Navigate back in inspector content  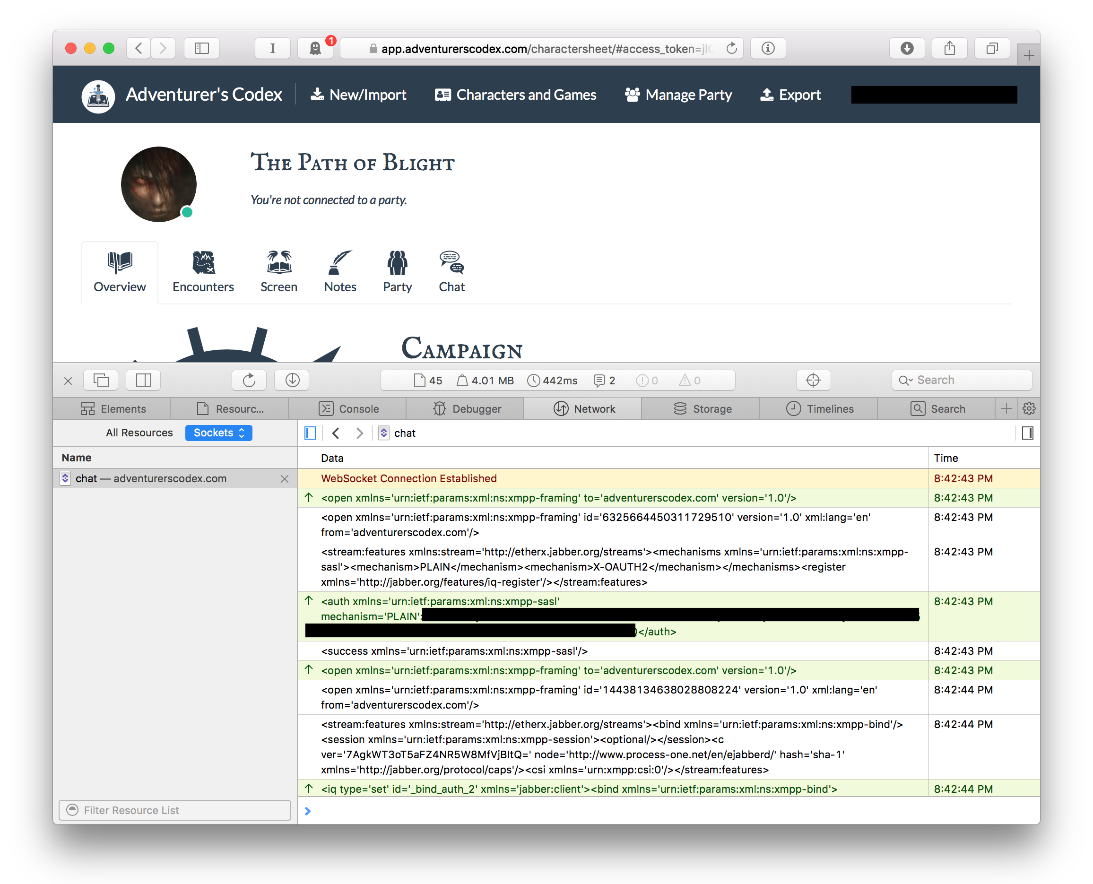coord(336,433)
